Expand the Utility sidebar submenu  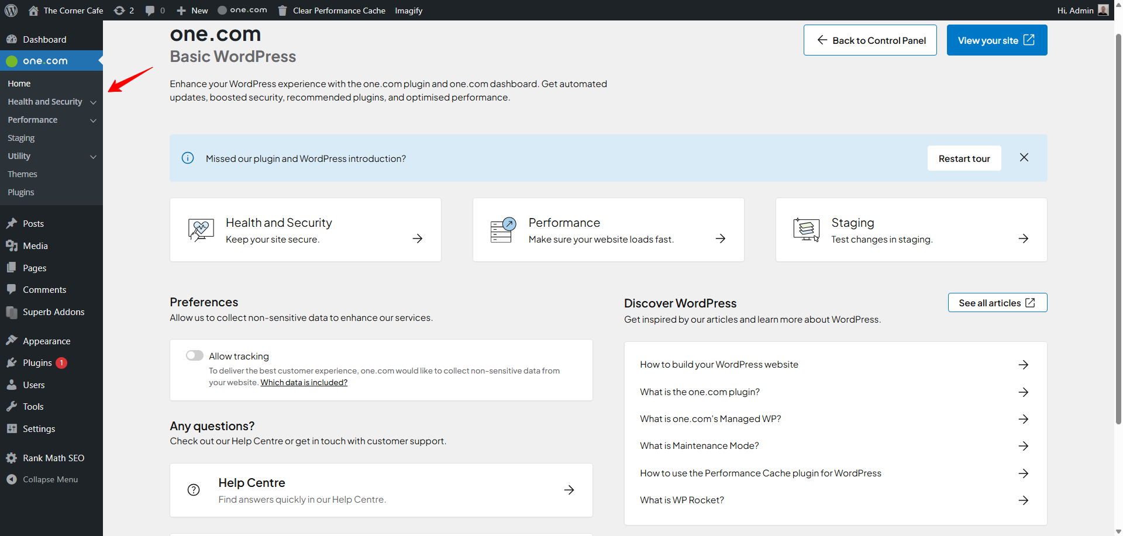pyautogui.click(x=93, y=157)
